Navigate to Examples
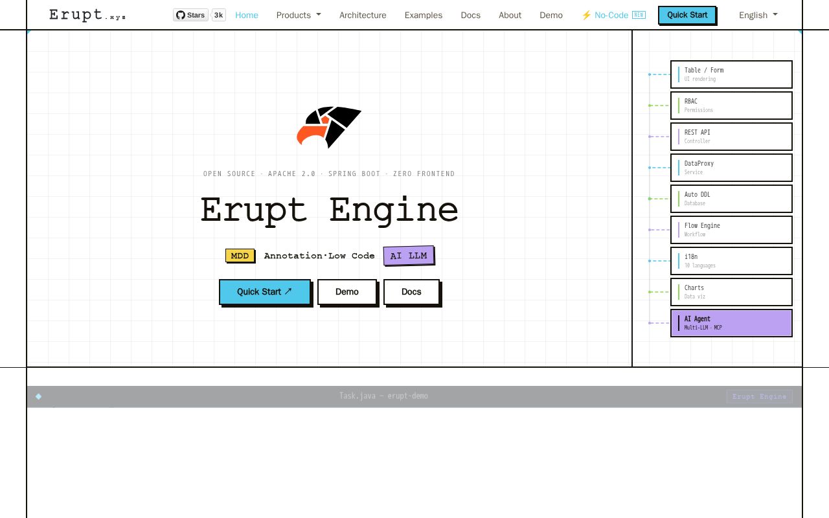Image resolution: width=829 pixels, height=518 pixels. click(x=424, y=15)
